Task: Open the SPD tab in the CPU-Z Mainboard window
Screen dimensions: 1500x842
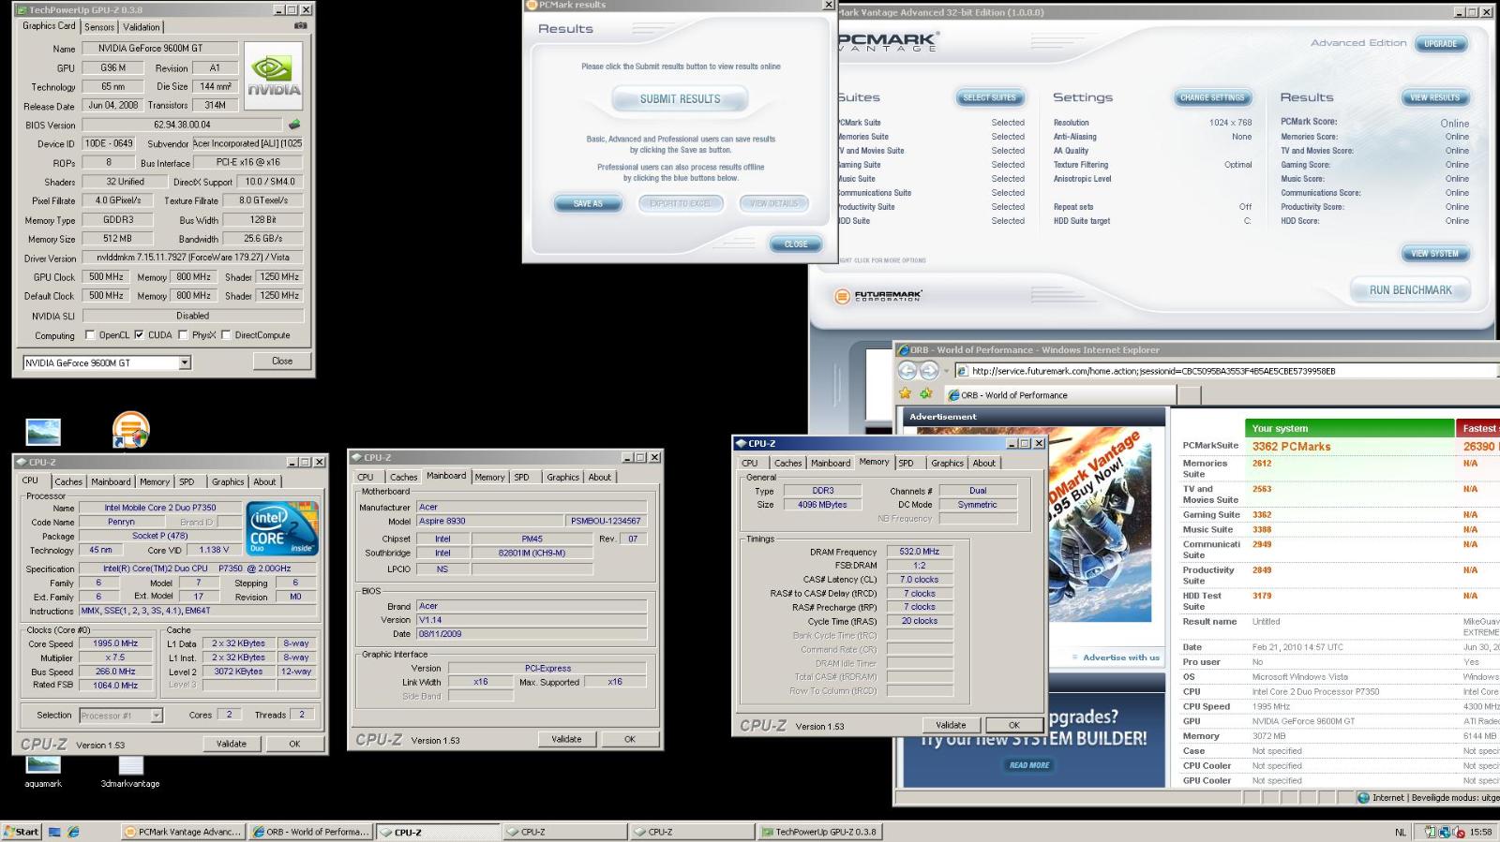Action: 521,477
